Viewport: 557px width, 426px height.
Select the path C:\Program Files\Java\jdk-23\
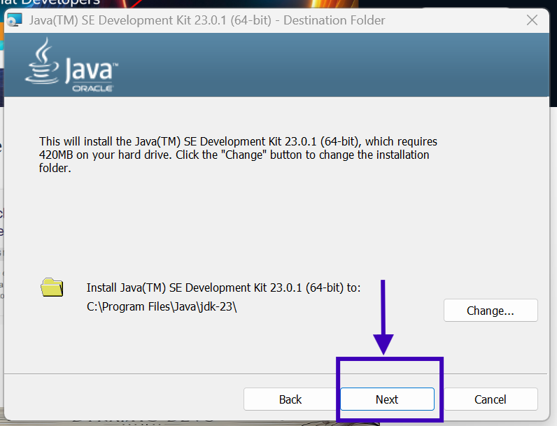click(162, 306)
